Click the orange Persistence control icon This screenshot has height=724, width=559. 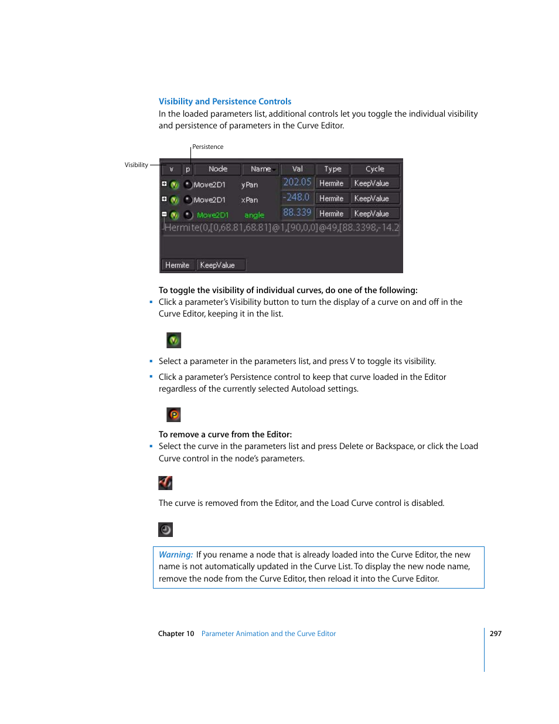[x=174, y=414]
